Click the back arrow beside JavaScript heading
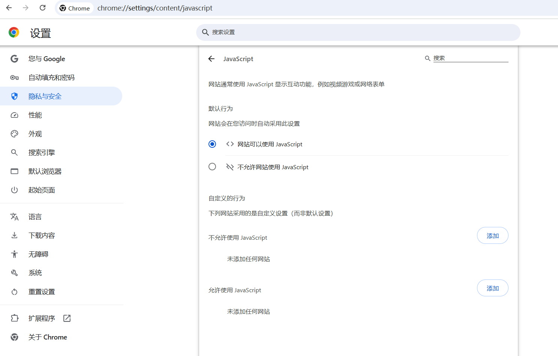 pos(211,59)
